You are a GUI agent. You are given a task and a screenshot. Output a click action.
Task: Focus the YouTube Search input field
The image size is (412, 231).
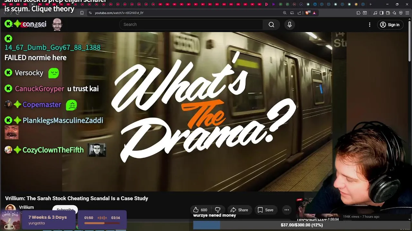pyautogui.click(x=191, y=25)
